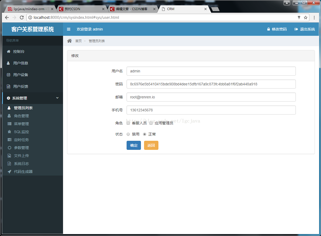321x236 pixels.
Task: Click the 文件上传 image icon
Action: click(9, 156)
